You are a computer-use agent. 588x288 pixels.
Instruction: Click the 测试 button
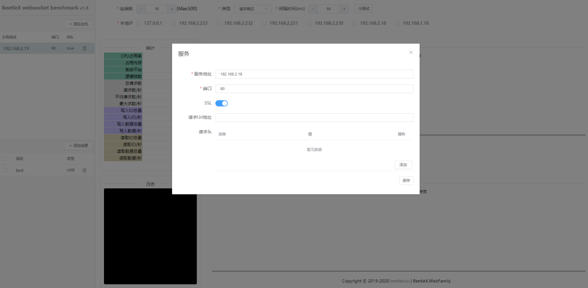(364, 9)
